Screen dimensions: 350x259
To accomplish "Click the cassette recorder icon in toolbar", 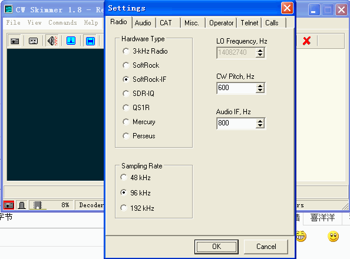I will [x=33, y=41].
